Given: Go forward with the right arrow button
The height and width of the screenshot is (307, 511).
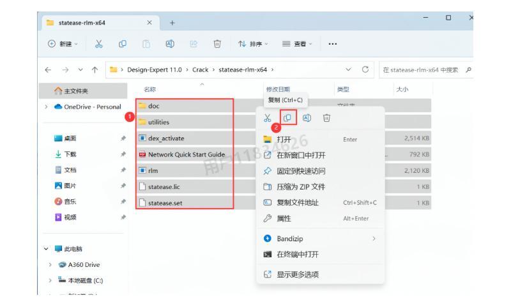Looking at the screenshot, I should click(x=65, y=70).
